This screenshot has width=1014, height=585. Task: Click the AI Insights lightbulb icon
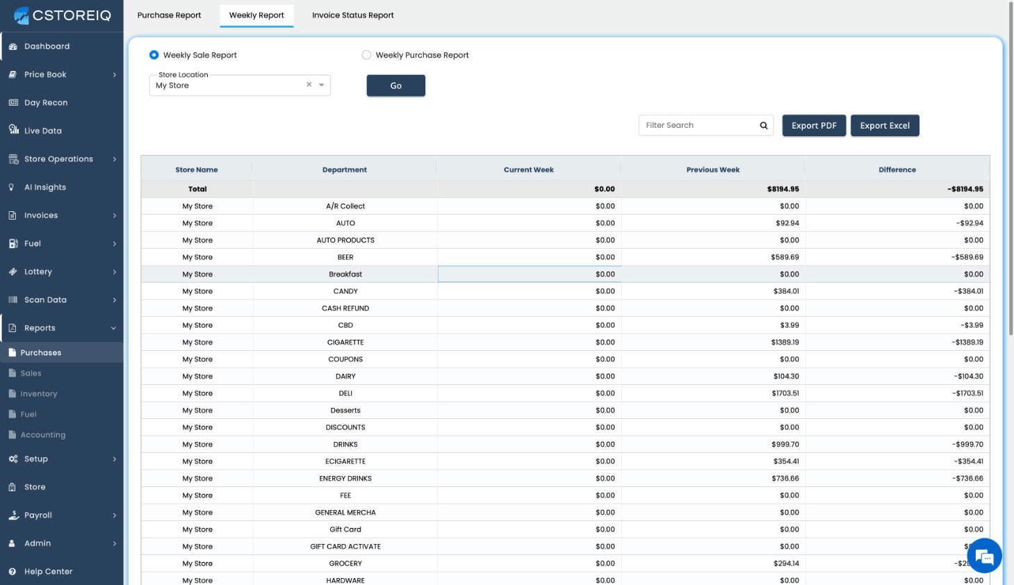pos(12,188)
